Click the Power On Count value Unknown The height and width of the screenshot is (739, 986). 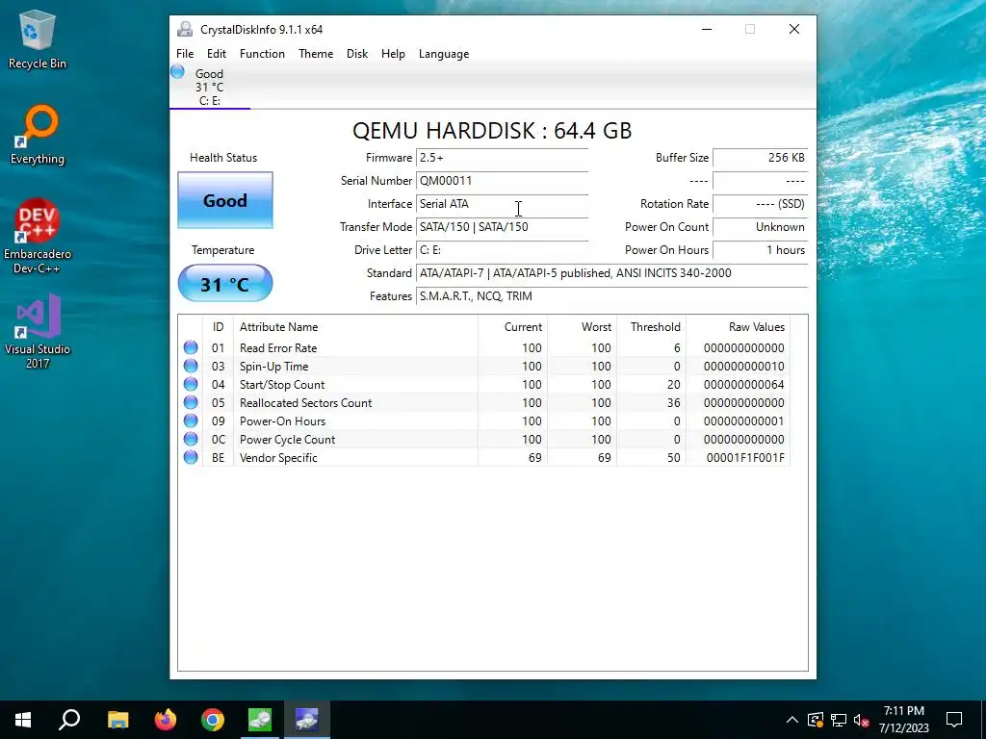[x=761, y=227]
